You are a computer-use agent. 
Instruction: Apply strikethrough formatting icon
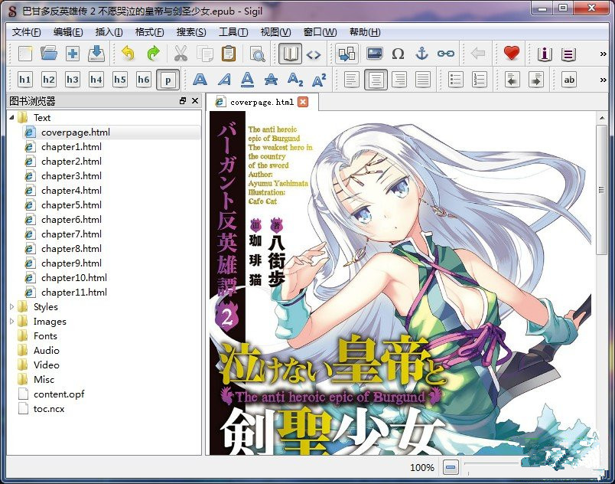(271, 80)
